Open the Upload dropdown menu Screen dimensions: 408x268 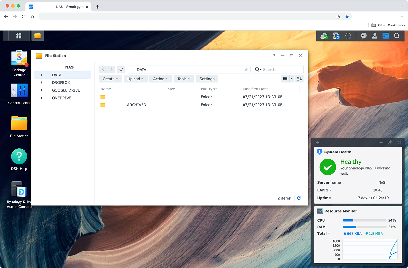pos(135,79)
